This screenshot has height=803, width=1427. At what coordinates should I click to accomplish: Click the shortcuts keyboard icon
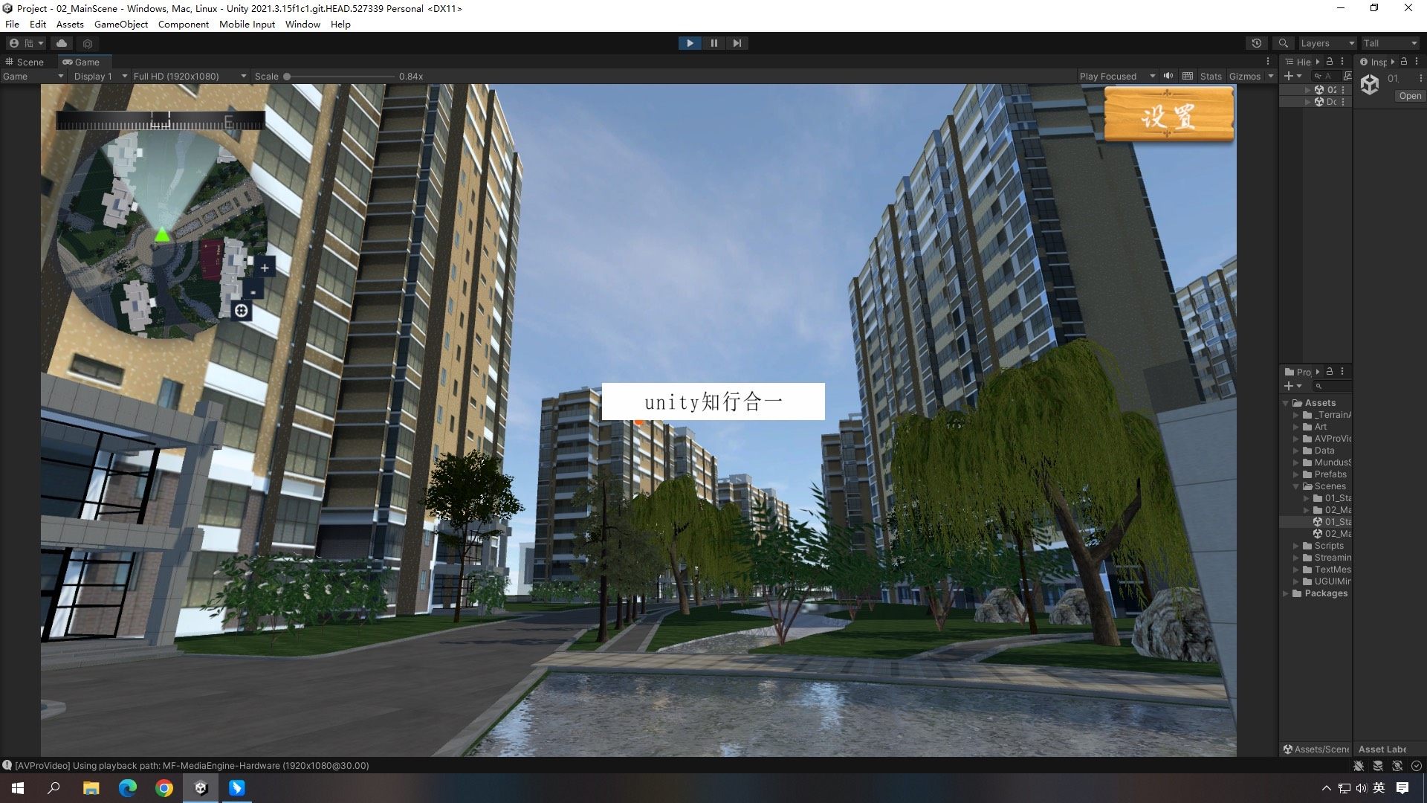click(1188, 76)
